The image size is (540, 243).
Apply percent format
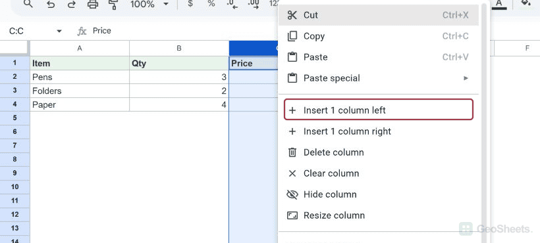211,4
